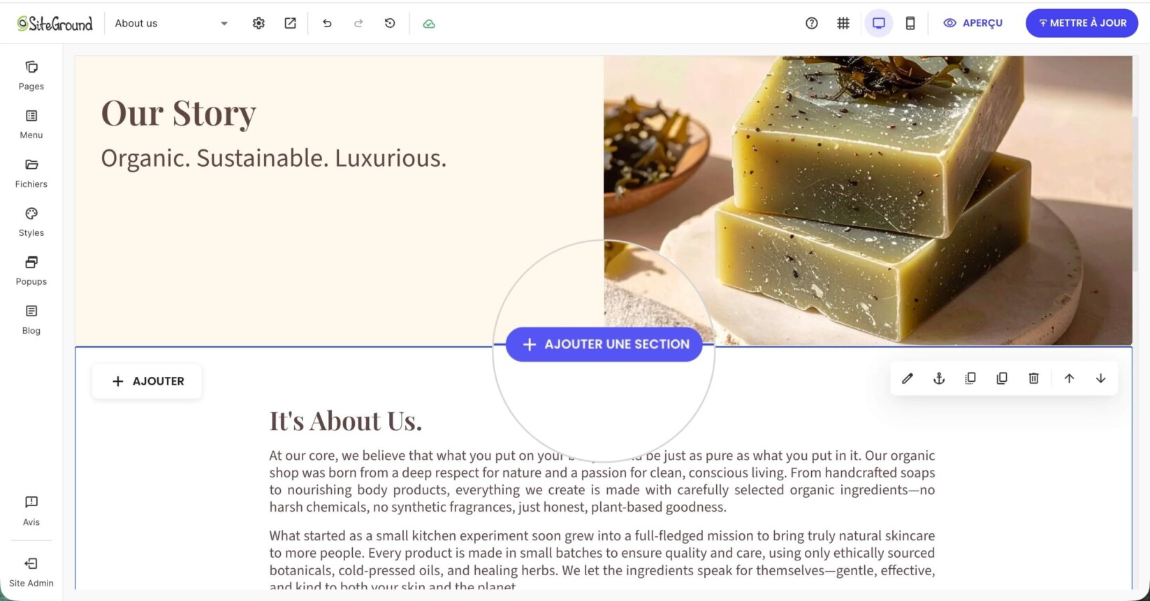Image resolution: width=1150 pixels, height=601 pixels.
Task: Check the cloud save status icon
Action: coord(429,24)
